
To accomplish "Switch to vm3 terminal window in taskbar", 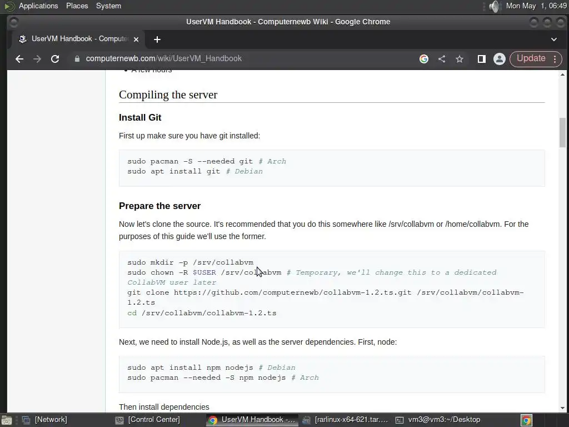I will tap(437, 420).
